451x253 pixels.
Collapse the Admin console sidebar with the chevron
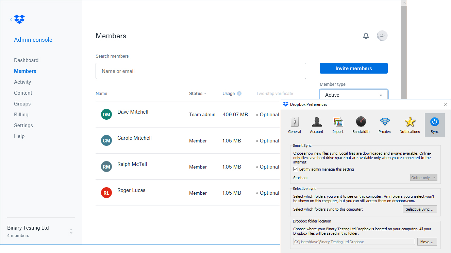[11, 20]
